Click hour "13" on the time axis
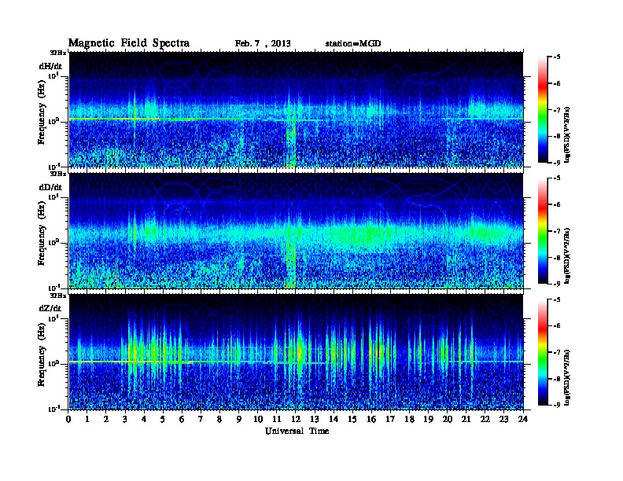The height and width of the screenshot is (481, 623). (315, 420)
